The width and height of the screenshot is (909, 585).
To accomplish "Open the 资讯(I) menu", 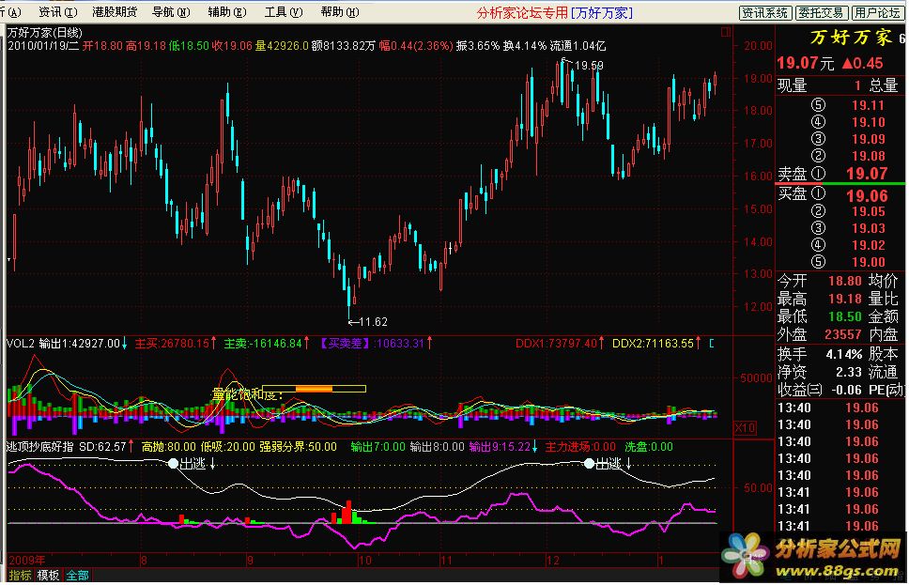I will click(x=58, y=12).
